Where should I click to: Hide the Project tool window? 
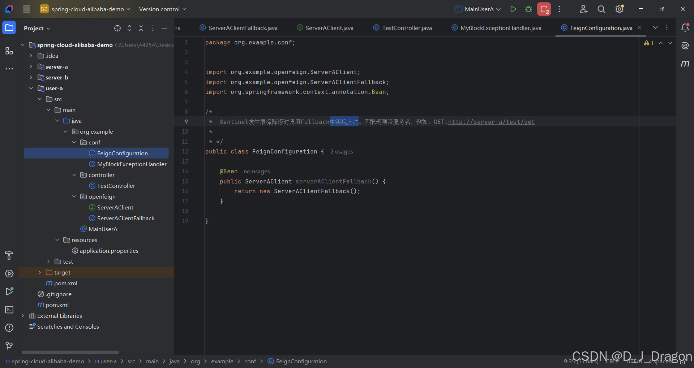[x=164, y=28]
